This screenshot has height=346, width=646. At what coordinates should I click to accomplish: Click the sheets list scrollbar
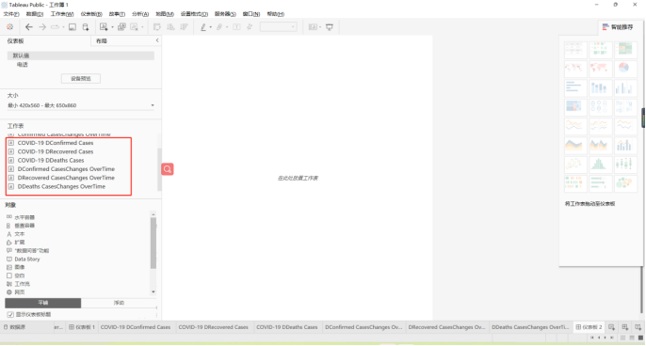click(159, 168)
